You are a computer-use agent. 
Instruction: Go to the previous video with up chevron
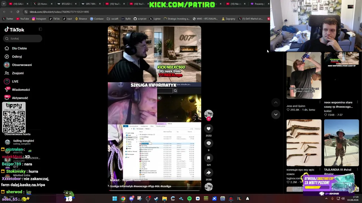pos(276,102)
